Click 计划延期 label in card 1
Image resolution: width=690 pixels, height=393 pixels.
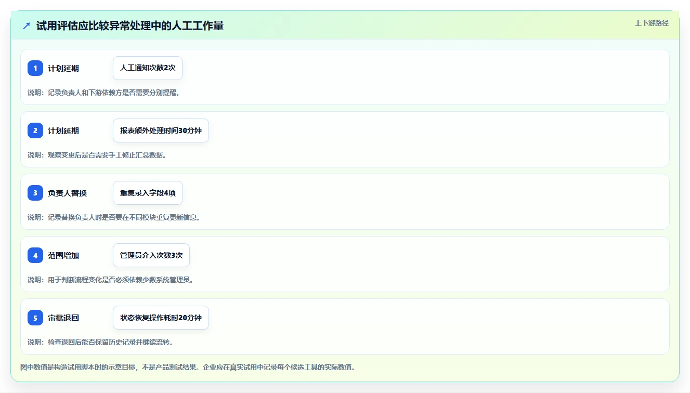(63, 69)
